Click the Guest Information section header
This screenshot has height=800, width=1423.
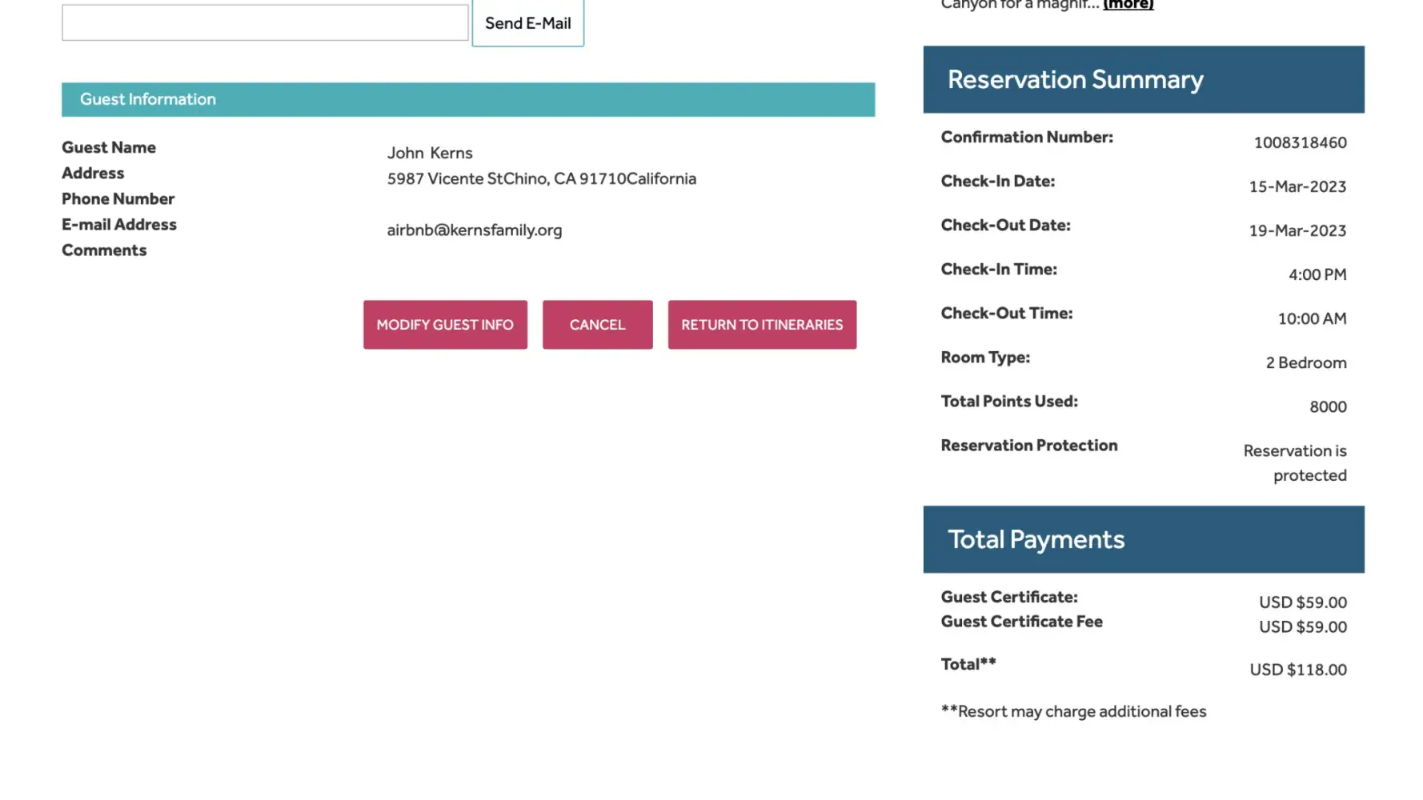468,99
